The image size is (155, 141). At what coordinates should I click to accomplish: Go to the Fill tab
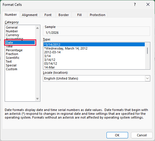[79, 15]
